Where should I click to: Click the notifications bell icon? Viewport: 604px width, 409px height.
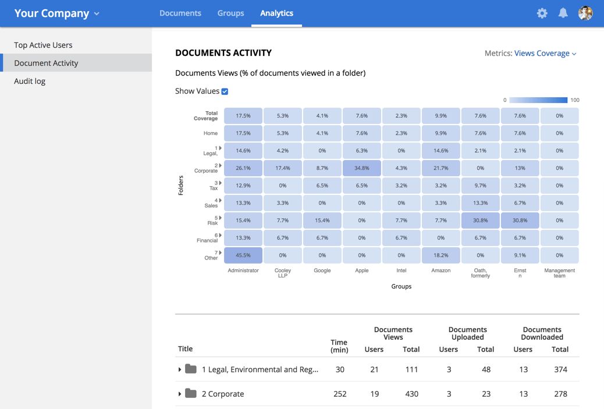[x=563, y=13]
